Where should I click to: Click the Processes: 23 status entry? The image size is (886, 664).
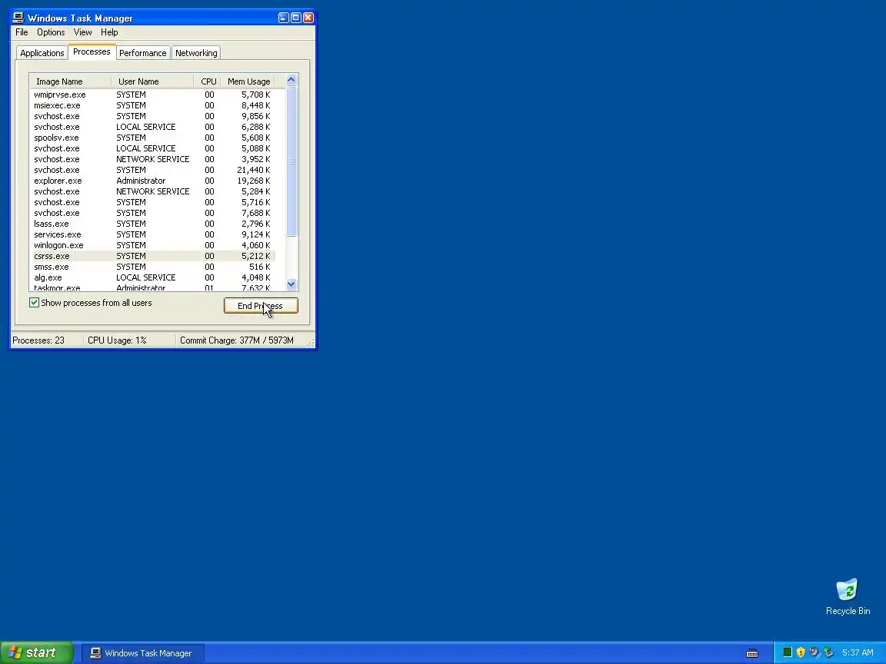(x=38, y=340)
